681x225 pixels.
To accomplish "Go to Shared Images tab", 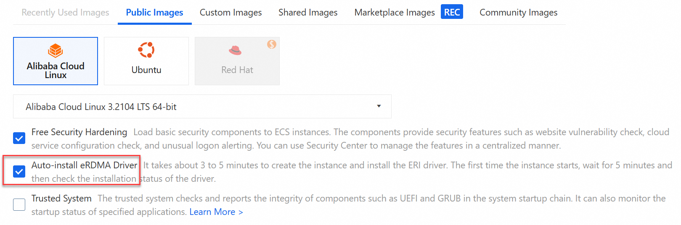I will click(308, 13).
